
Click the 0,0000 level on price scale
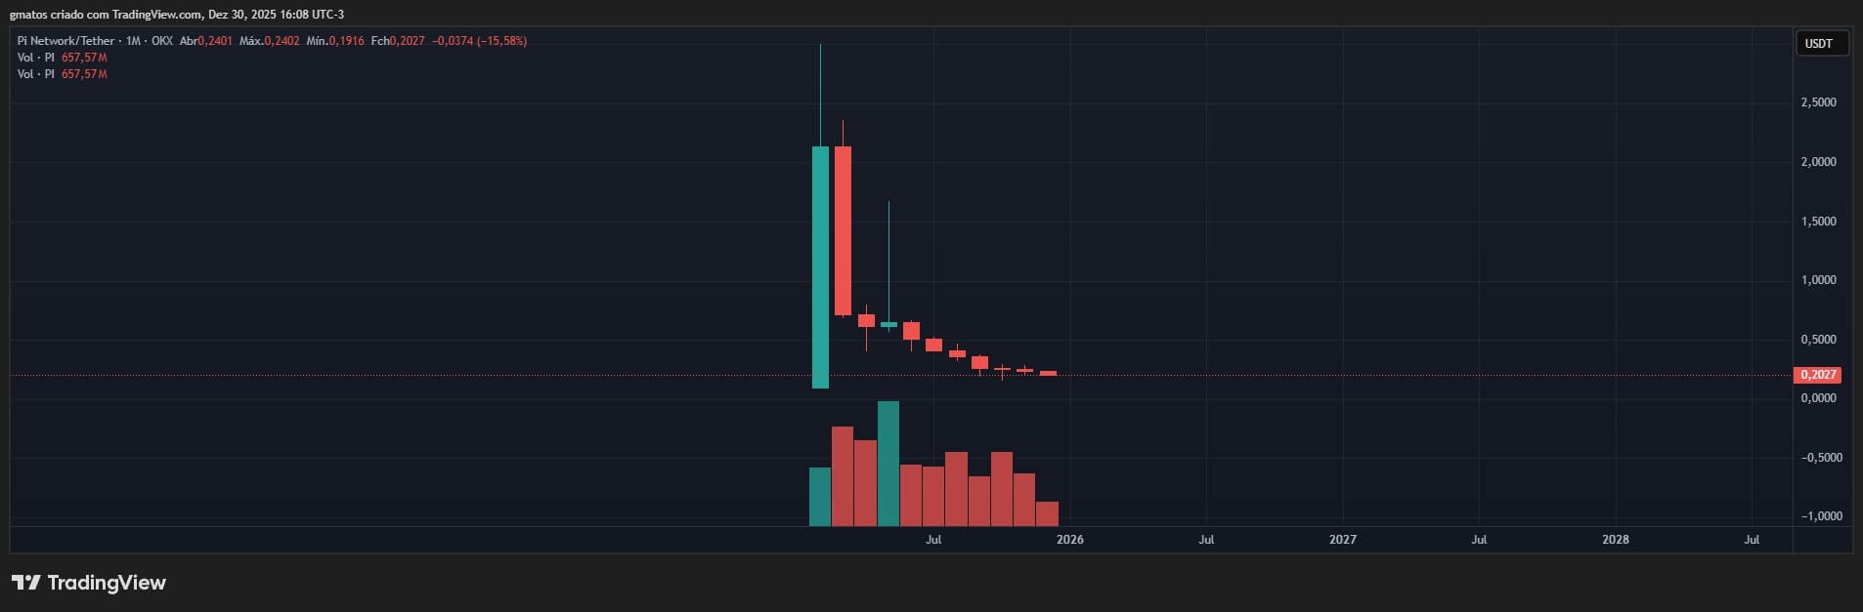[x=1818, y=398]
